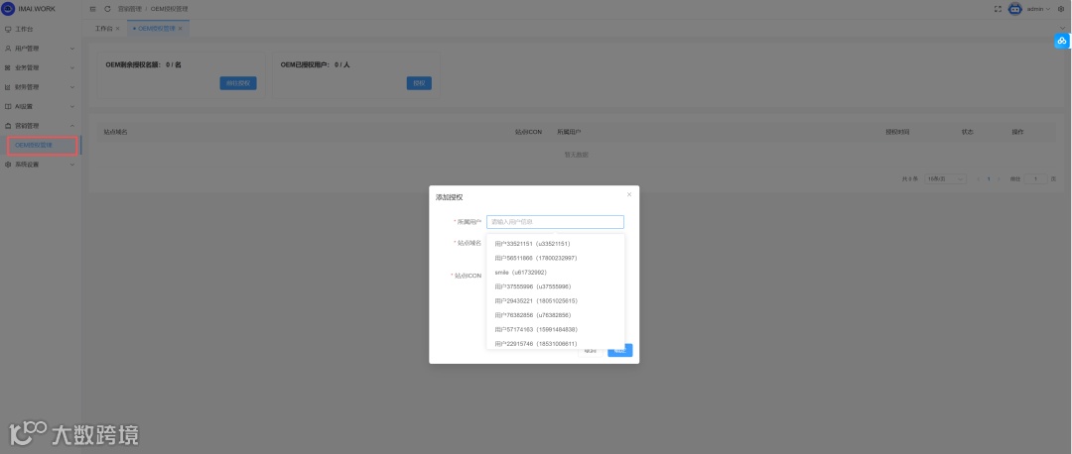This screenshot has height=454, width=1072.
Task: Toggle the sidebar collapse icon in header
Action: coord(93,9)
